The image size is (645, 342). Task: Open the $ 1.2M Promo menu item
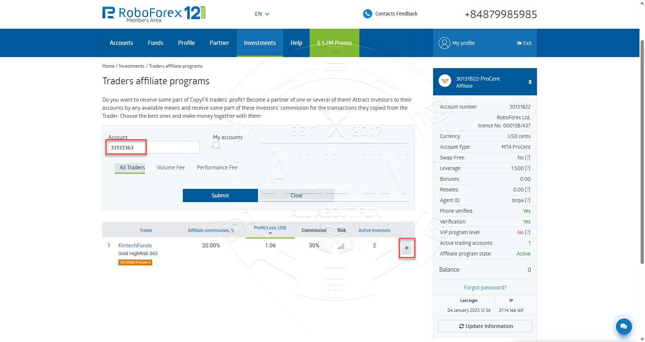click(334, 43)
